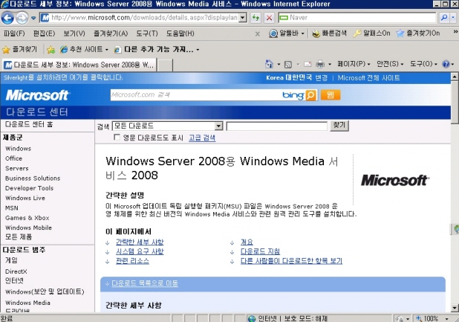Click the Home icon in command bar
Screen dimensions: 459x322
[269, 64]
